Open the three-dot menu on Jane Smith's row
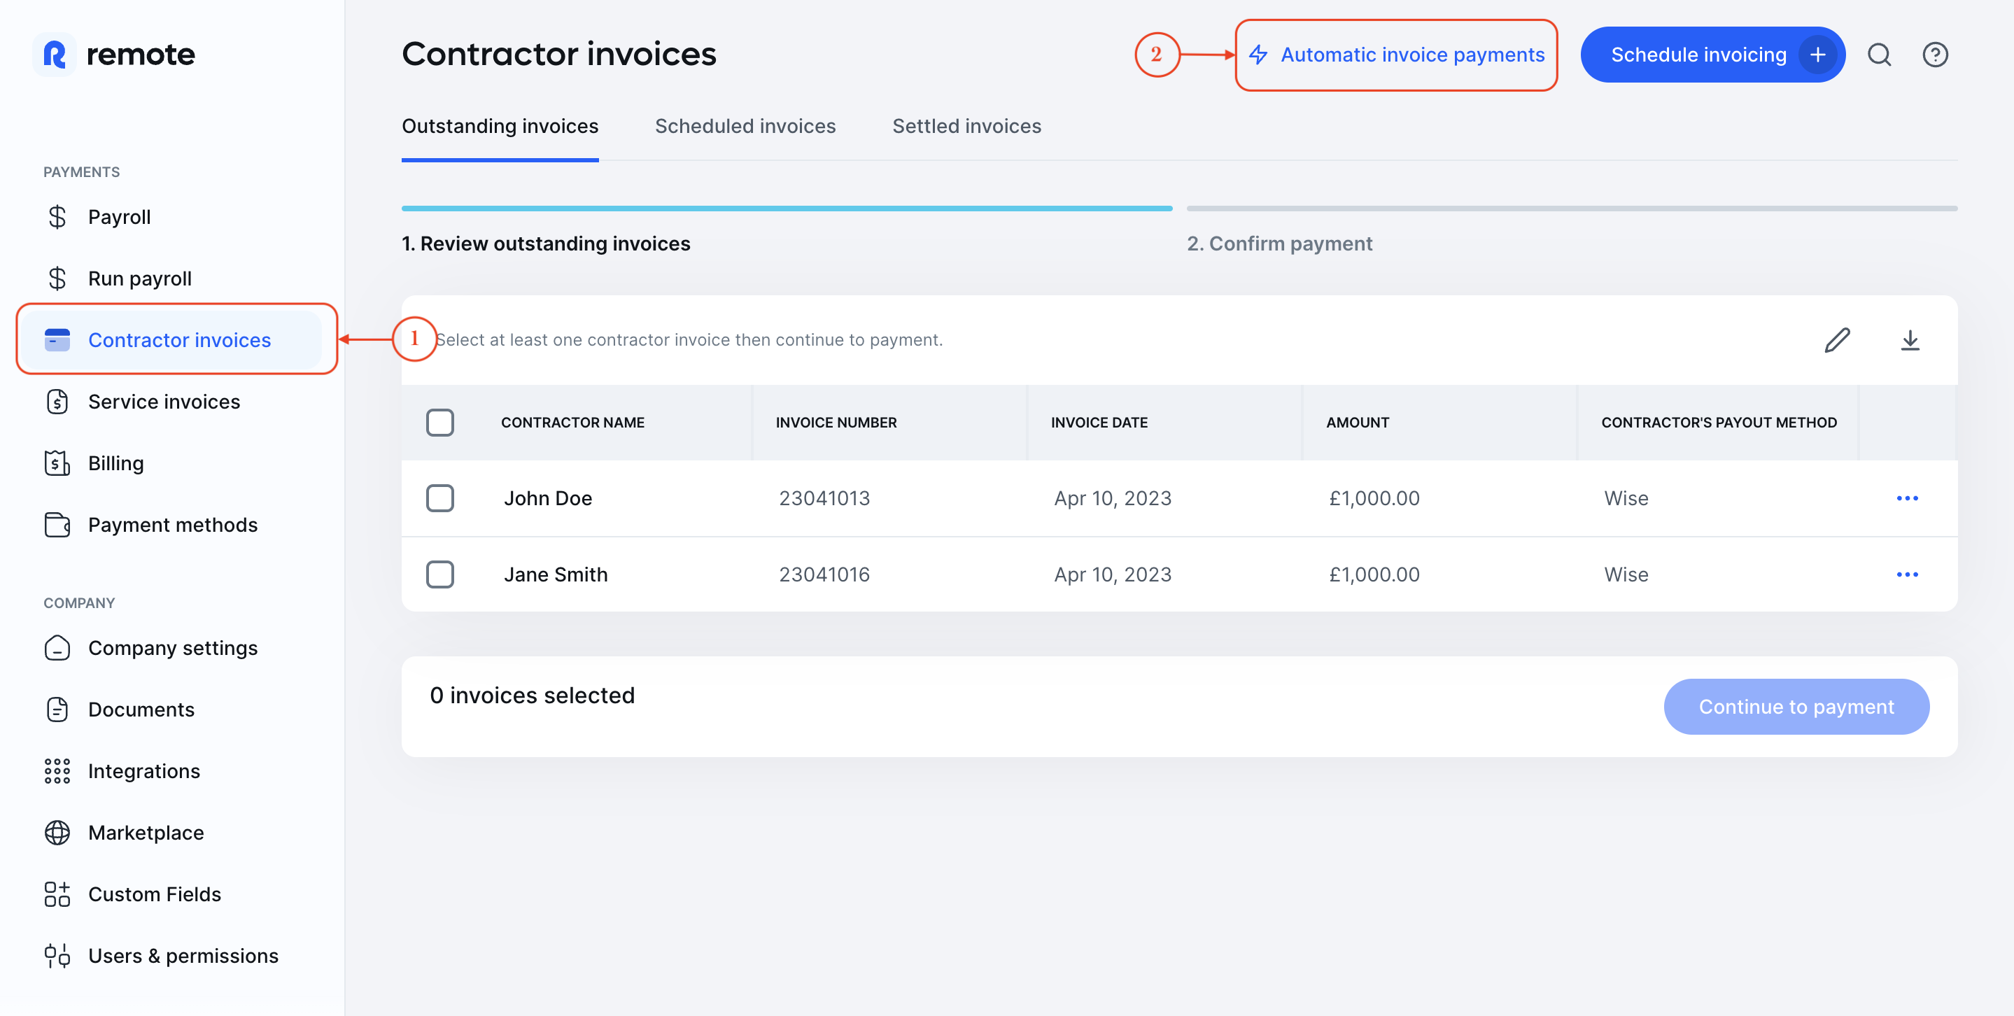The image size is (2014, 1016). [1908, 574]
